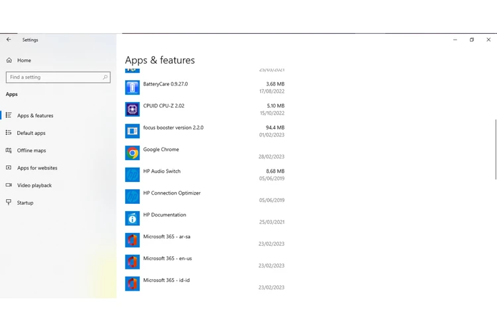Open the Home settings page
Viewport: 497px width, 331px height.
(x=24, y=60)
